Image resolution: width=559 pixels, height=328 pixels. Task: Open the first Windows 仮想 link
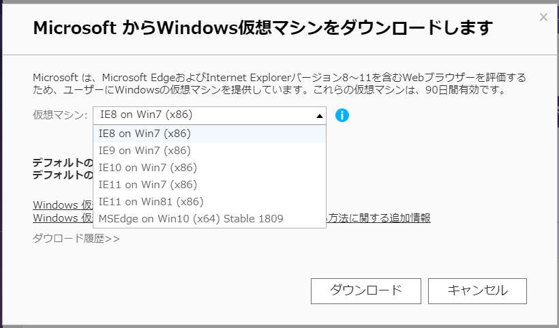[63, 205]
